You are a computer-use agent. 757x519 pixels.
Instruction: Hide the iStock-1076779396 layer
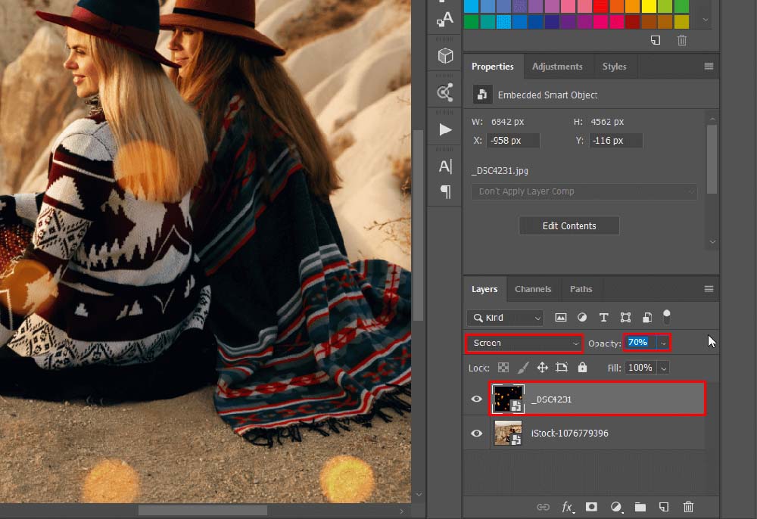476,433
